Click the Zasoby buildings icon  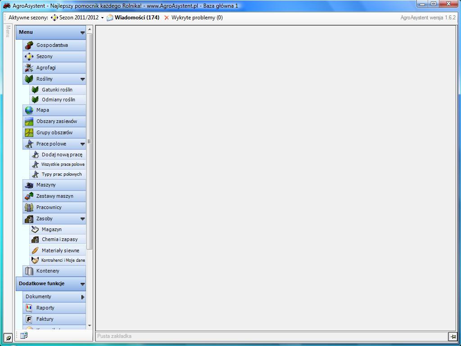click(x=29, y=219)
